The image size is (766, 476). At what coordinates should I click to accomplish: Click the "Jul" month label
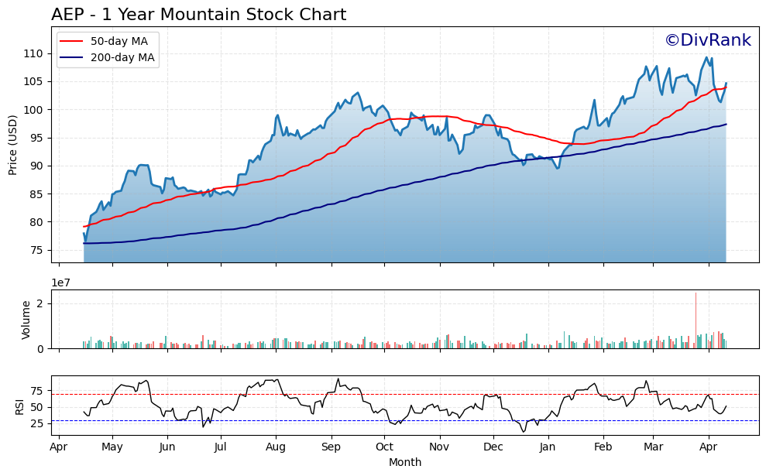220,447
